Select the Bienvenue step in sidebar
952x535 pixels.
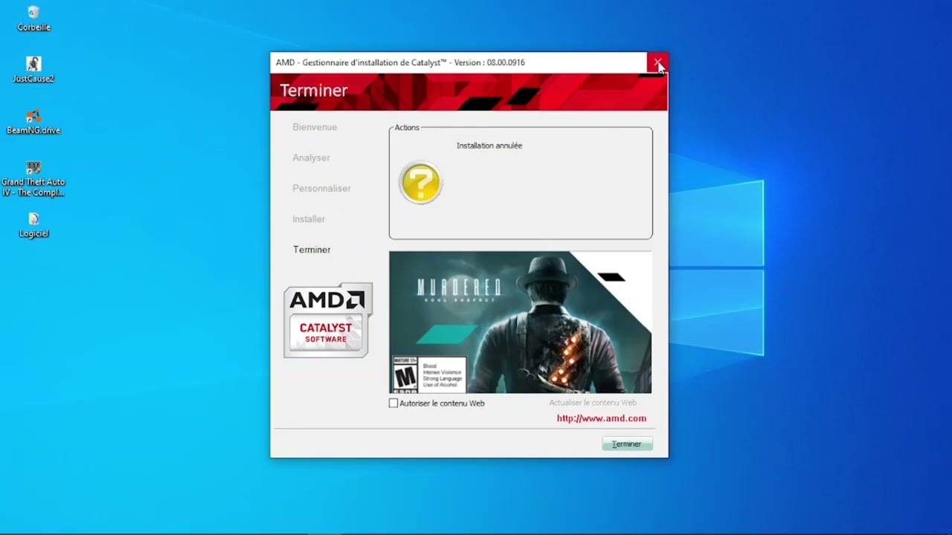(315, 127)
